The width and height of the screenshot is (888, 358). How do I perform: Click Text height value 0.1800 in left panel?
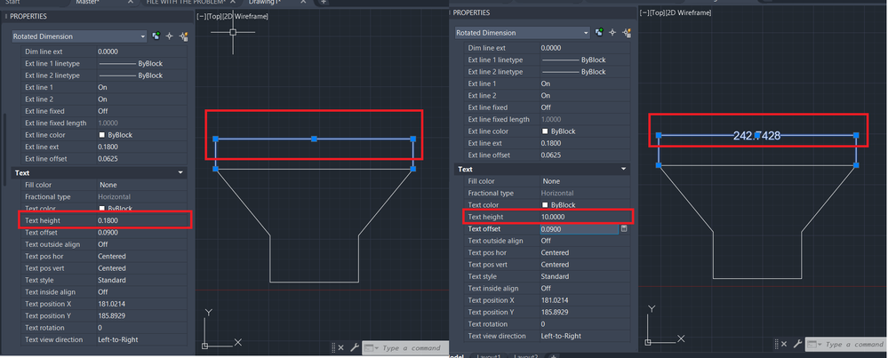pos(108,220)
